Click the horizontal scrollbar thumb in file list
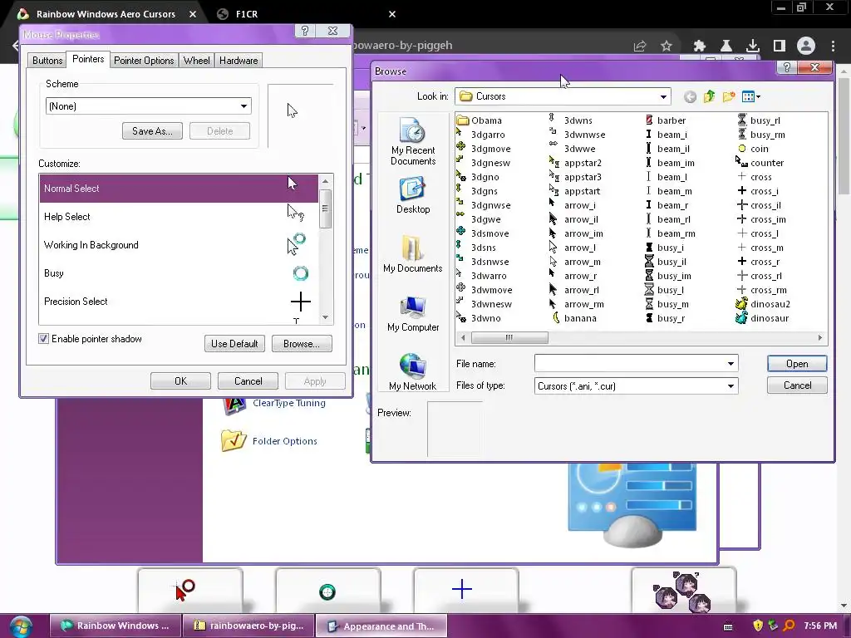 point(509,337)
